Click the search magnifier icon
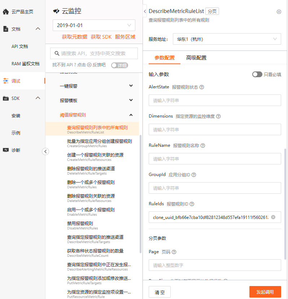 [57, 53]
